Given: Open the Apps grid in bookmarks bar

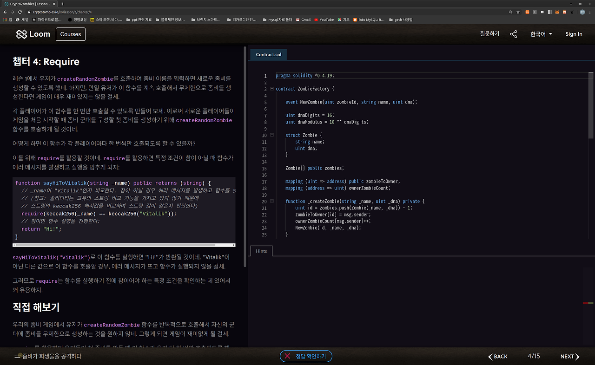Looking at the screenshot, I should [x=7, y=20].
